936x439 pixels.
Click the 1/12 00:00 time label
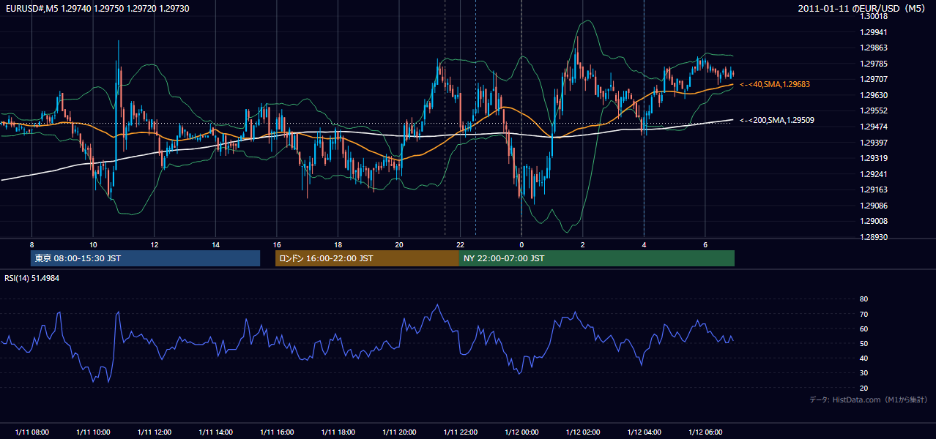[521, 432]
